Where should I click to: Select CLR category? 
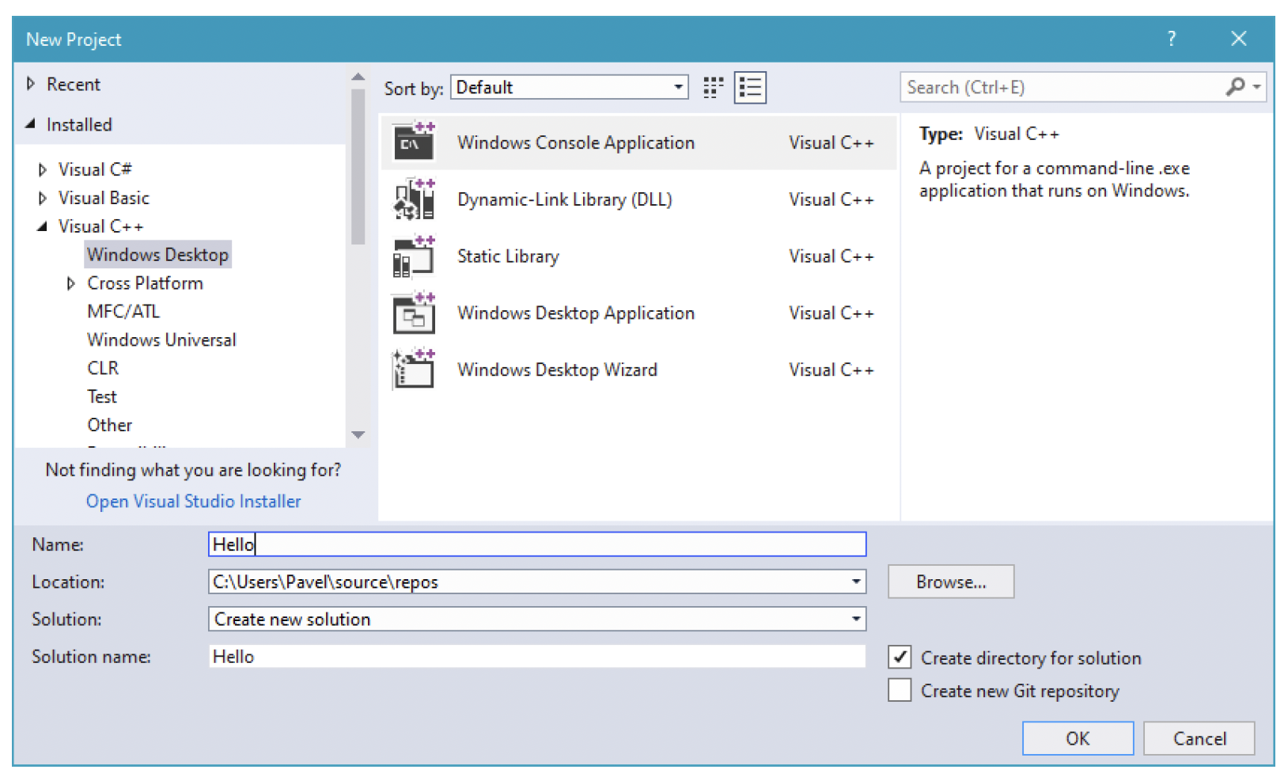(103, 369)
